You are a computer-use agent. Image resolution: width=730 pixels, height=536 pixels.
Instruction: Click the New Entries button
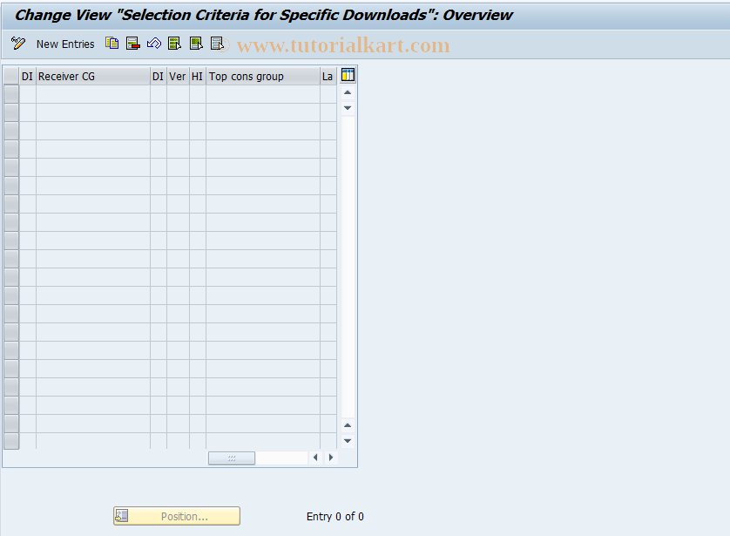pyautogui.click(x=65, y=44)
